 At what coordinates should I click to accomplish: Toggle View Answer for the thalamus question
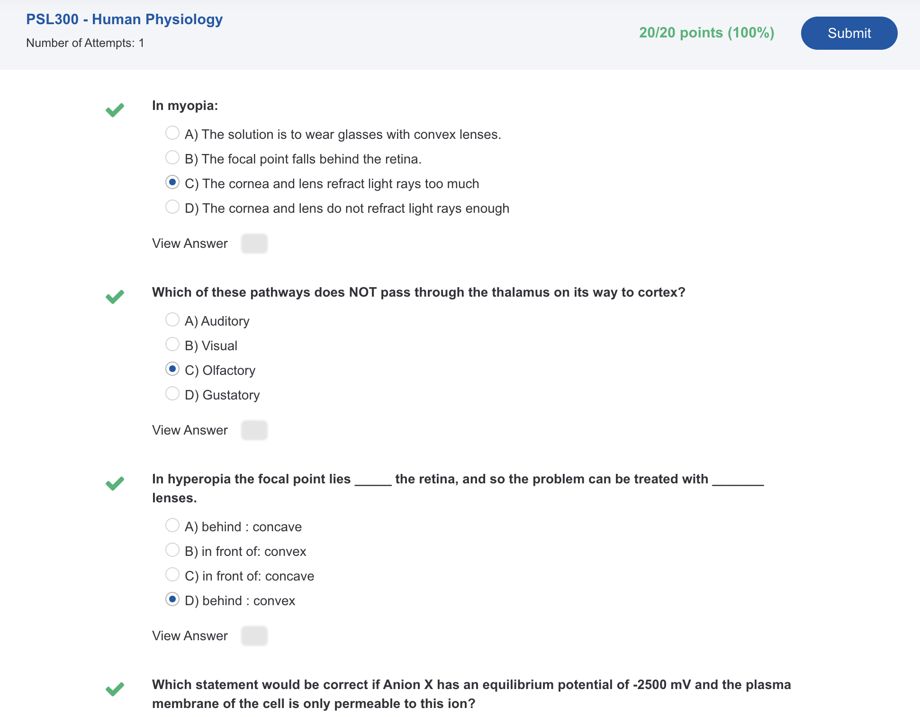[254, 430]
